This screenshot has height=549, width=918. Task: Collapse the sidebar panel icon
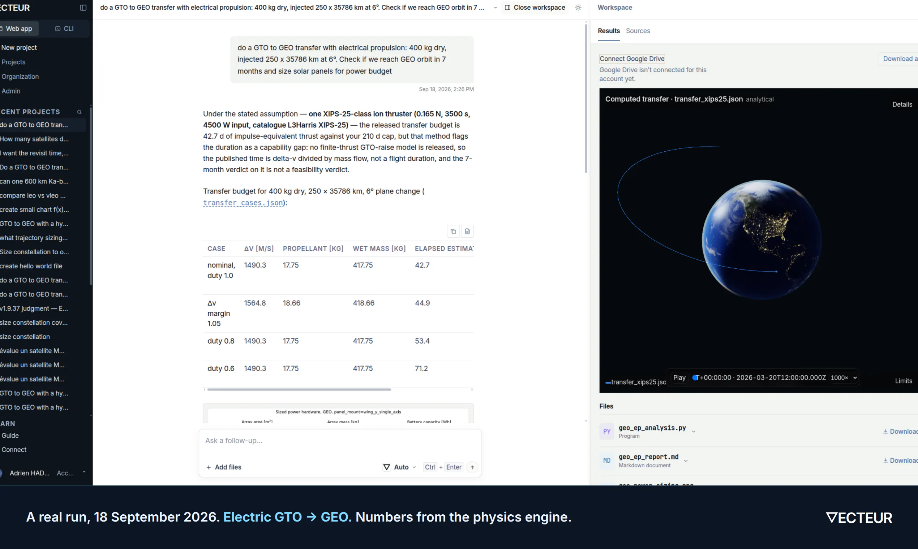[x=83, y=7]
